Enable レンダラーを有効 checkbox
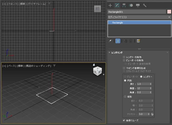This screenshot has height=125, width=172. pos(124,57)
